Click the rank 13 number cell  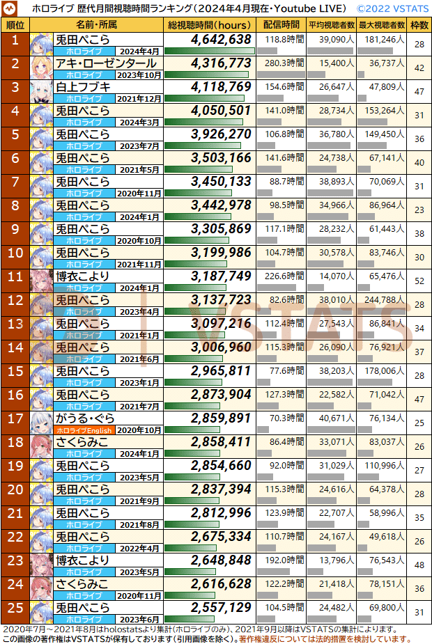point(15,328)
